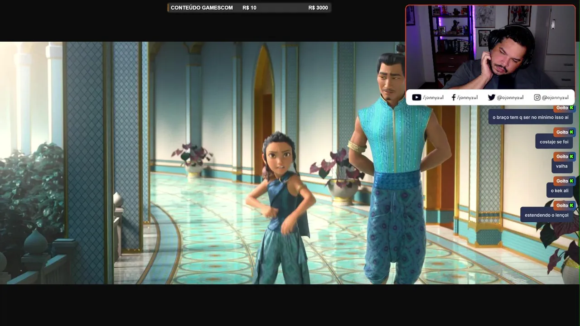Open the @ojonnyzul Twitter handle
580x326 pixels.
point(510,97)
